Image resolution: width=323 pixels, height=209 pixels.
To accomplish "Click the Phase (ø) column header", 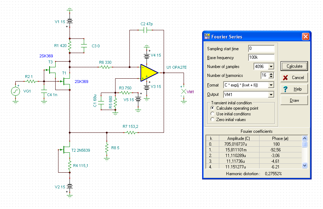I will click(x=280, y=139).
